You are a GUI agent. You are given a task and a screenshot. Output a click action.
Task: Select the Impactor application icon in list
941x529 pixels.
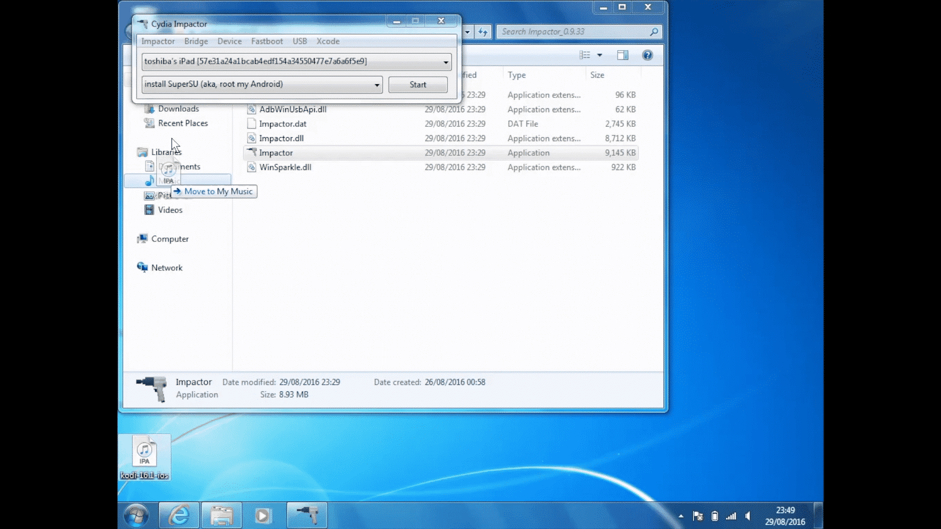(x=251, y=152)
